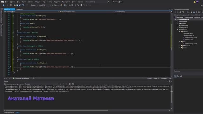The width and height of the screenshot is (203, 114).
Task: Expand the Ссылки references node
Action: click(x=177, y=23)
